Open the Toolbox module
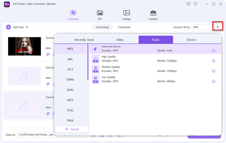The height and width of the screenshot is (143, 226). [x=153, y=15]
